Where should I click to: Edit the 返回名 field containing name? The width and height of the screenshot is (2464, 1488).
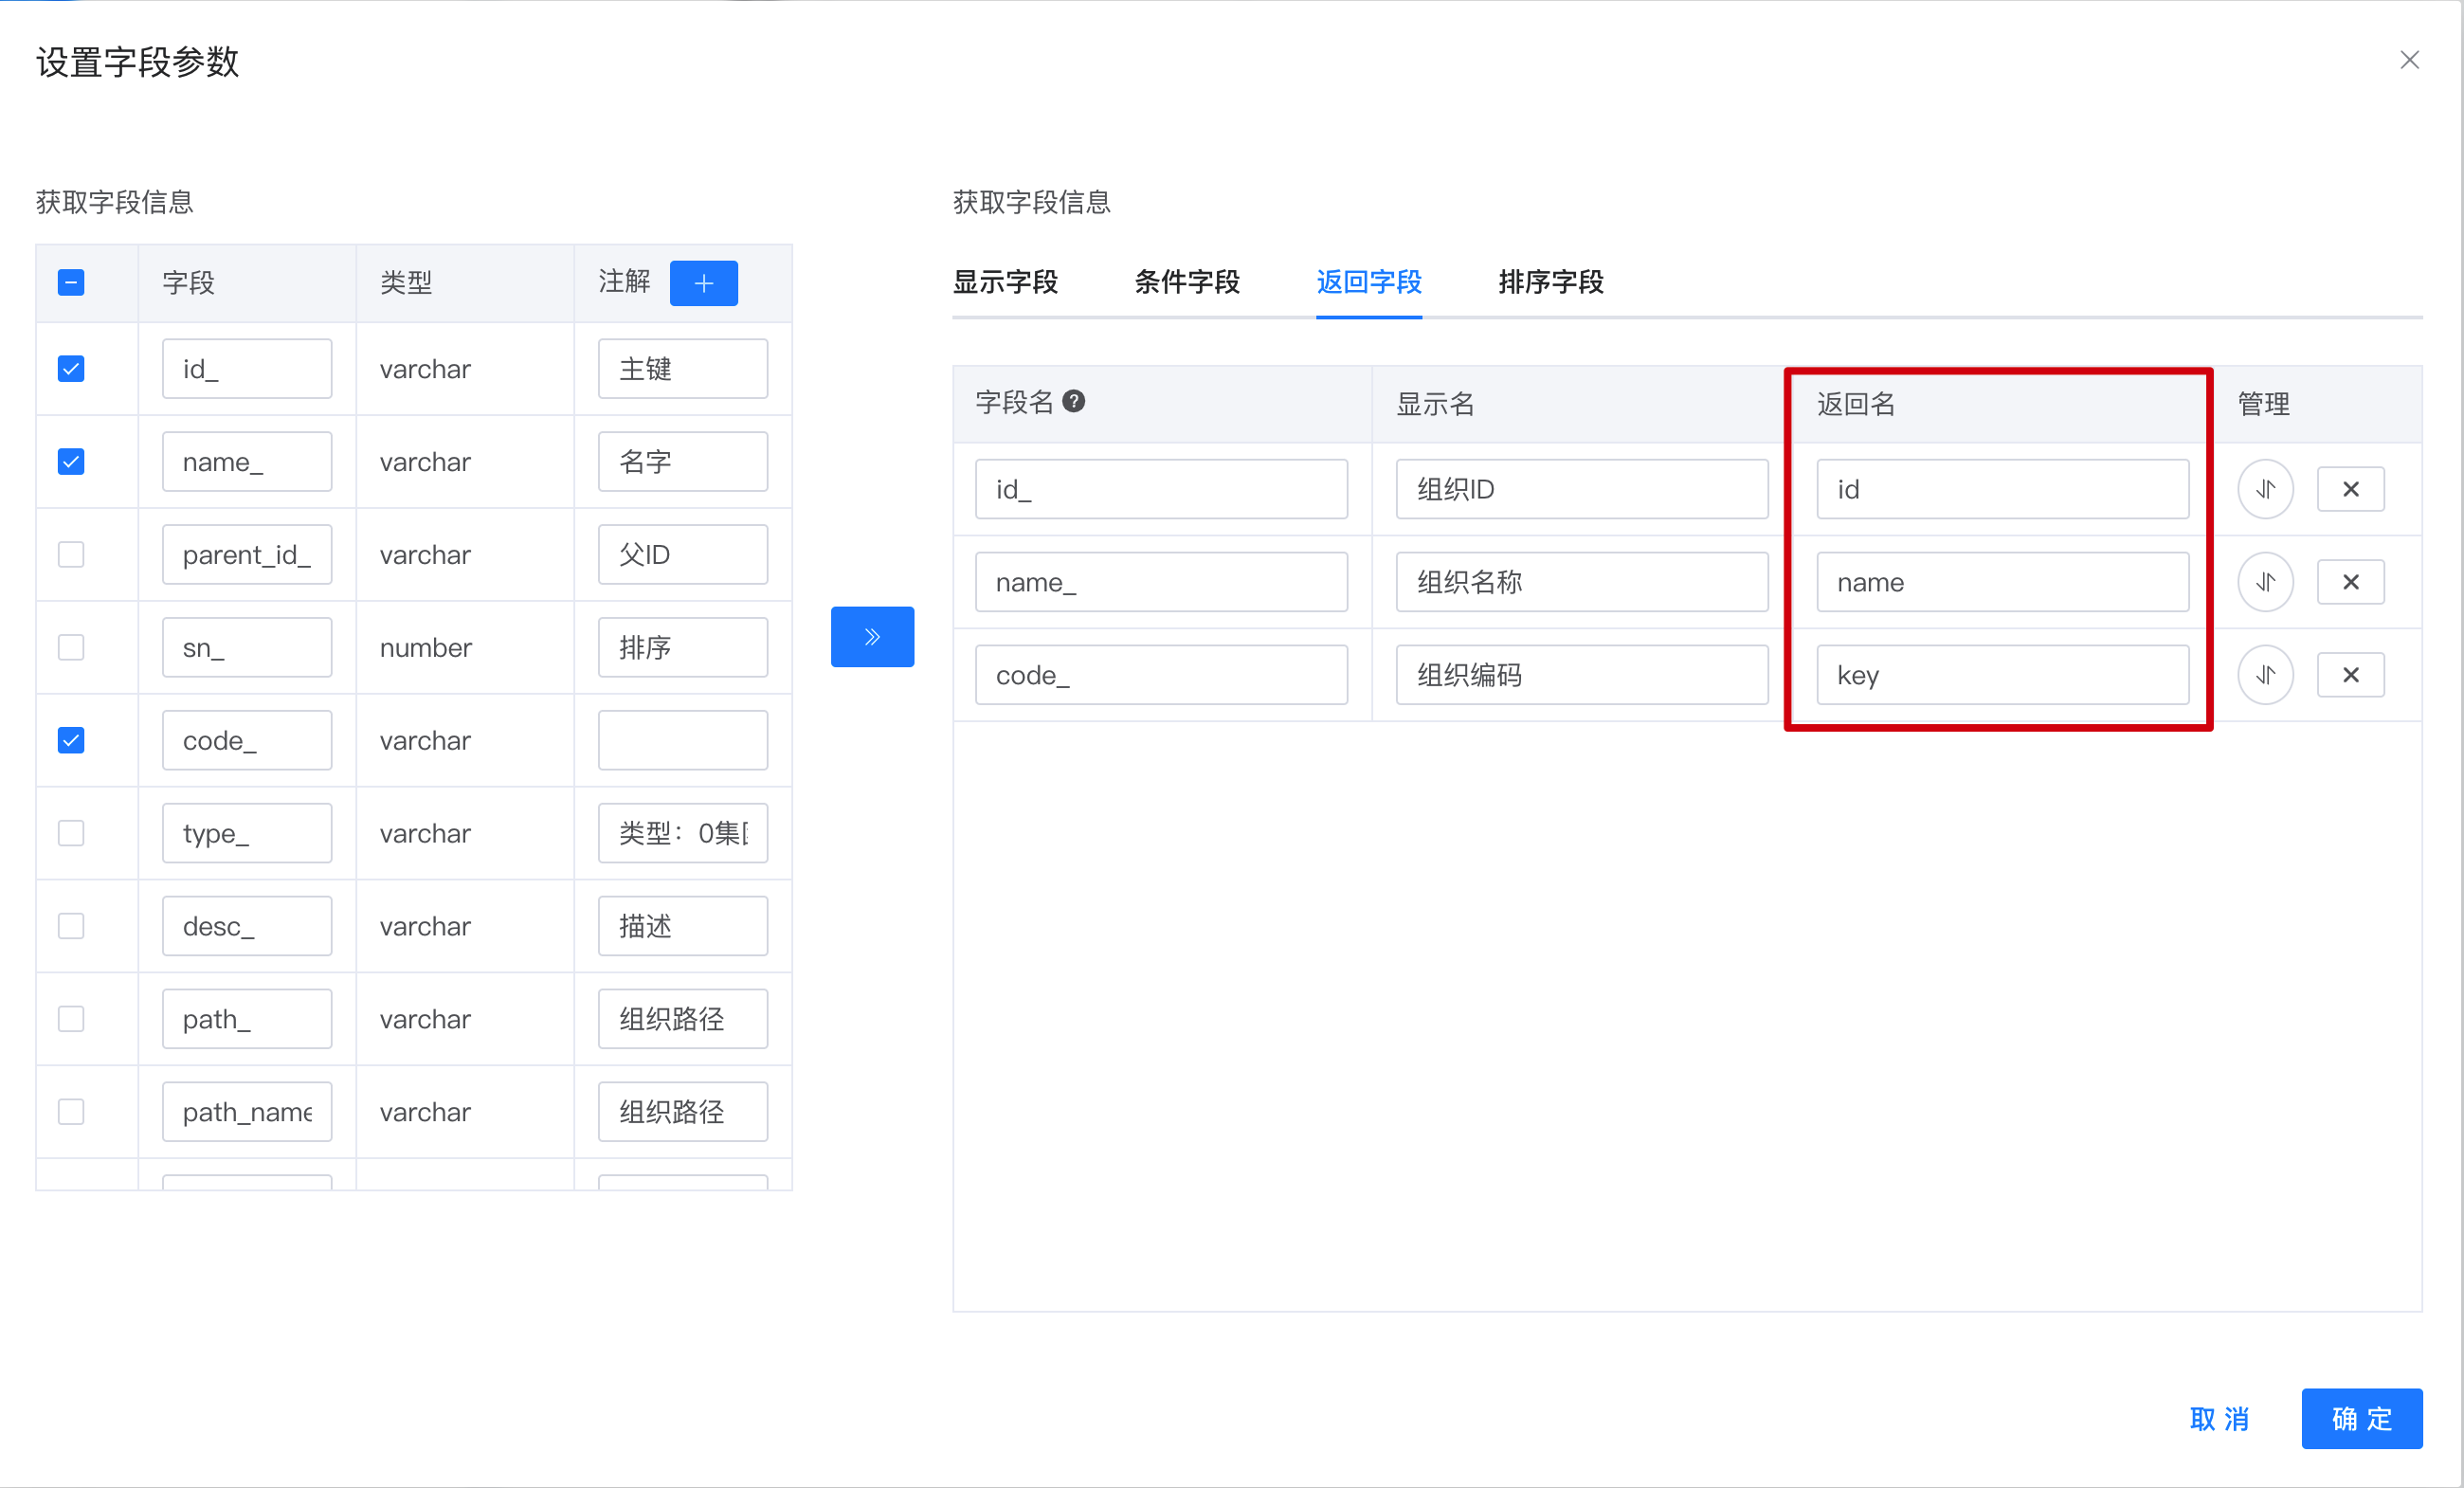2003,582
